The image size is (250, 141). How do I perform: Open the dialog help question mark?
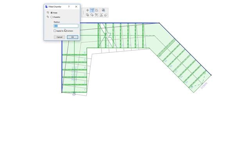(x=69, y=7)
